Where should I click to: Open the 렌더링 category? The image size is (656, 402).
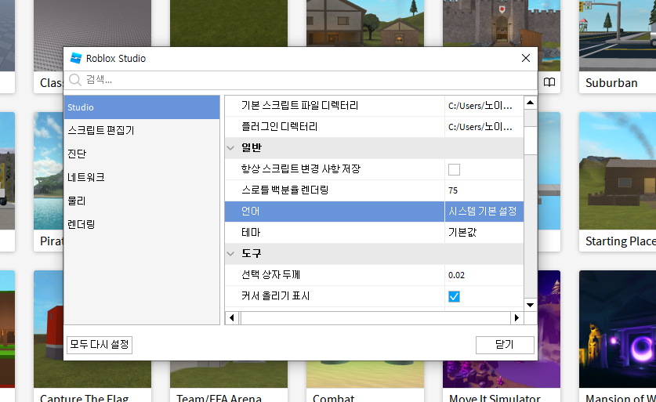pyautogui.click(x=142, y=224)
